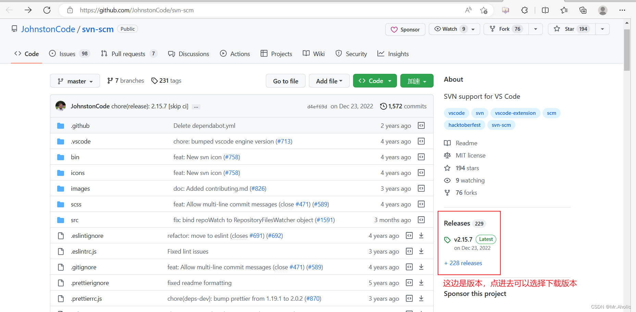The width and height of the screenshot is (636, 312).
Task: Select vscode-extension topic tag
Action: point(515,113)
